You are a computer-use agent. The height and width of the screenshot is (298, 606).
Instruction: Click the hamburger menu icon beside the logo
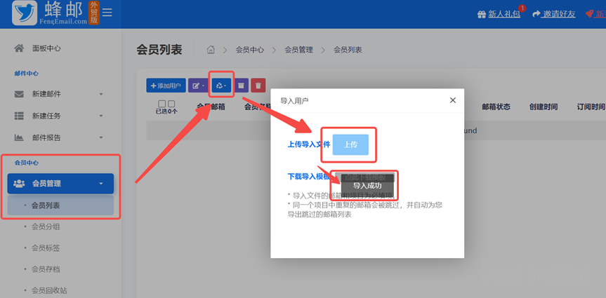[107, 13]
